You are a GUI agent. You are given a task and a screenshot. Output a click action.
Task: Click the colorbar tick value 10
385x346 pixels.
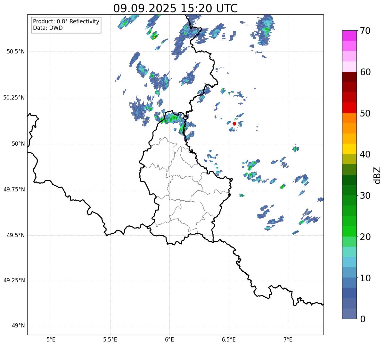point(365,278)
